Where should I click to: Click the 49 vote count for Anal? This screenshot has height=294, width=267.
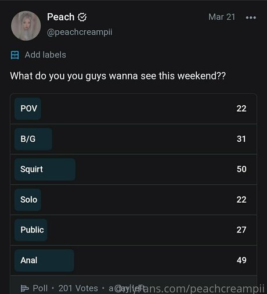tap(241, 260)
